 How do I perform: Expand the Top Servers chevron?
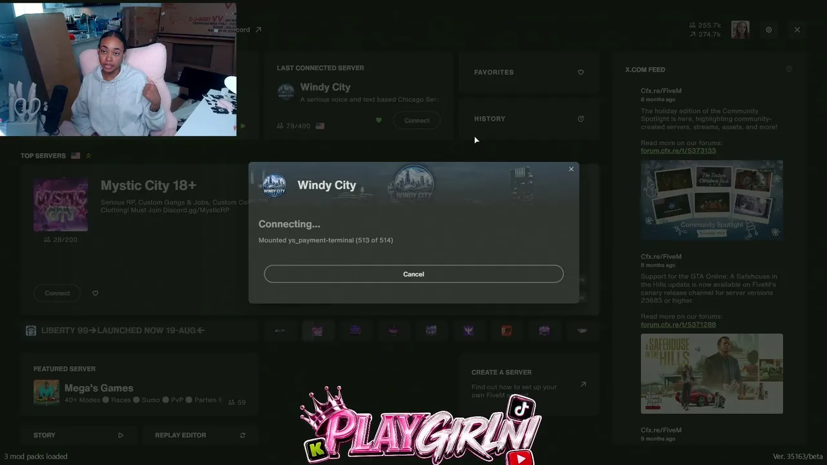(x=89, y=156)
